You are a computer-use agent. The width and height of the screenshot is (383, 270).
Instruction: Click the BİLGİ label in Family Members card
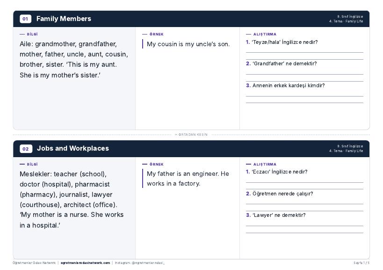pos(32,35)
